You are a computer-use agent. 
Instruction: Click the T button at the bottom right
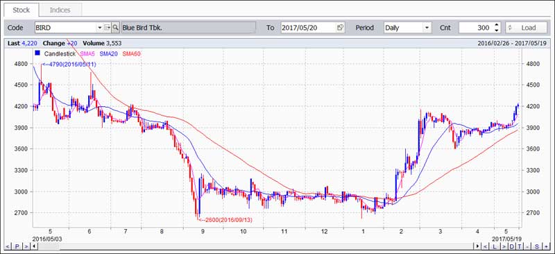point(520,246)
